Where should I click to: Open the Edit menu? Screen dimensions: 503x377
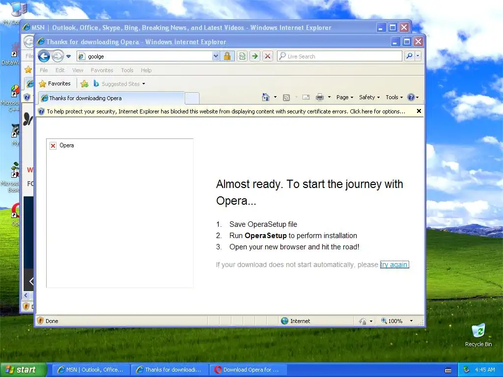[x=60, y=70]
